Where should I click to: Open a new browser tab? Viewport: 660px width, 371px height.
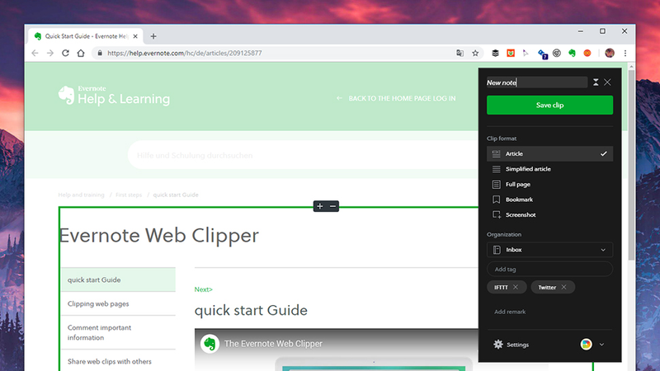point(153,36)
